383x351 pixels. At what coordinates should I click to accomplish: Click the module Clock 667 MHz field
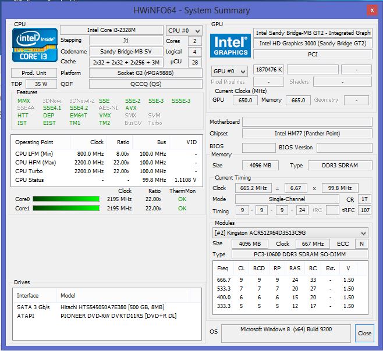313,243
